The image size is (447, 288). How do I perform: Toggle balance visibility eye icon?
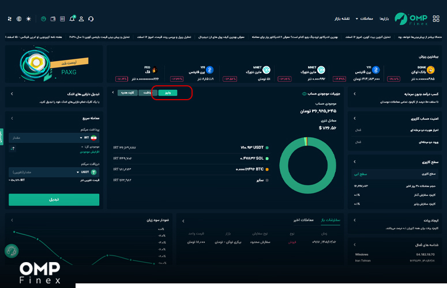[304, 94]
